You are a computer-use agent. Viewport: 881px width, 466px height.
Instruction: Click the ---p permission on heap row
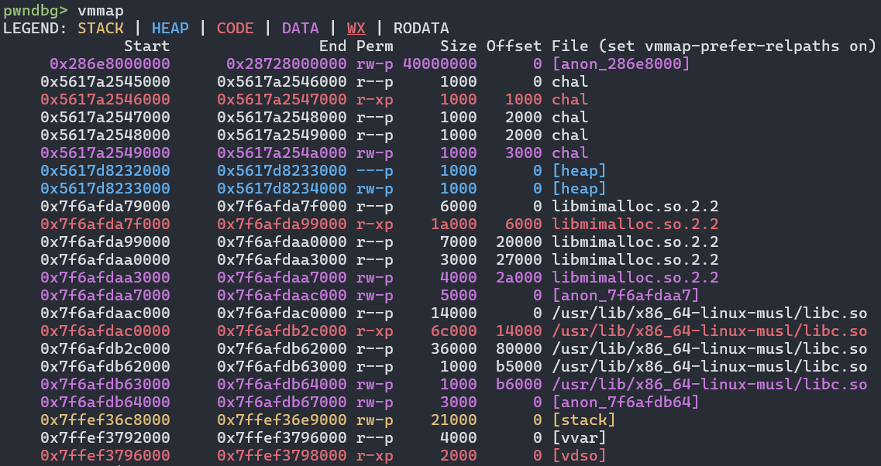[x=374, y=170]
